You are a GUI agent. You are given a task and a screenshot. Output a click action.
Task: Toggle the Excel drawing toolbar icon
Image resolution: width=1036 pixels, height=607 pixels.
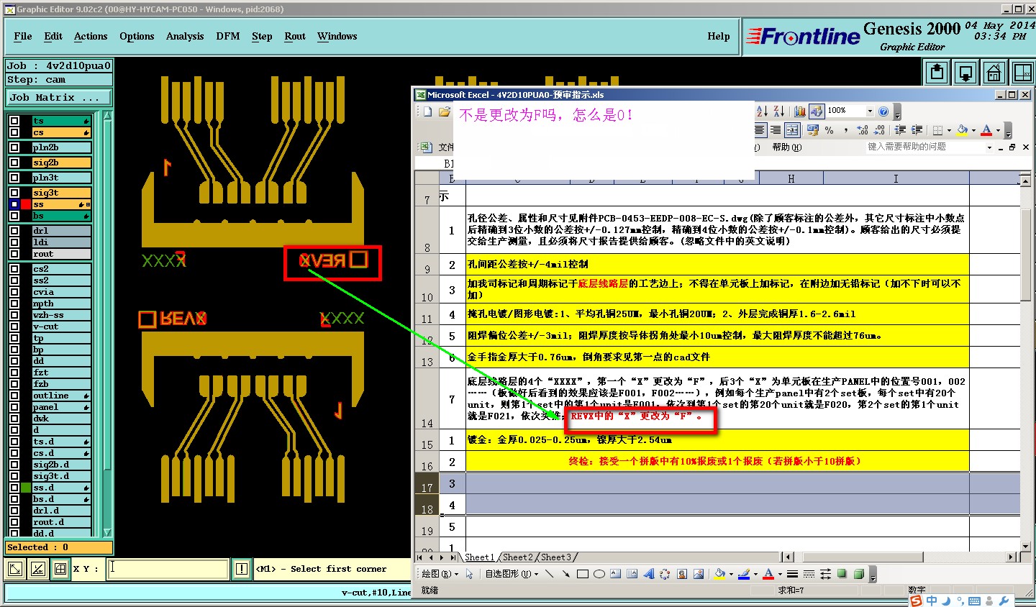[x=816, y=111]
